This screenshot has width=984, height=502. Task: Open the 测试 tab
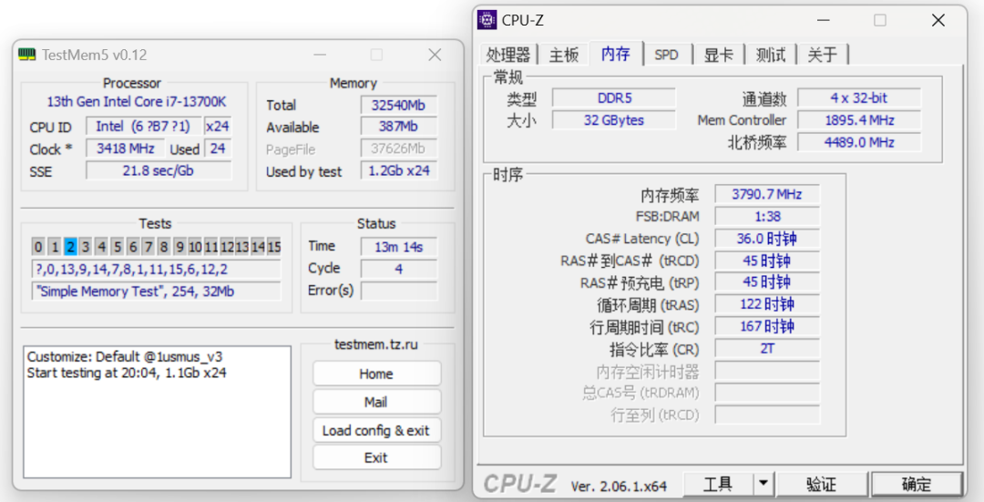click(771, 55)
